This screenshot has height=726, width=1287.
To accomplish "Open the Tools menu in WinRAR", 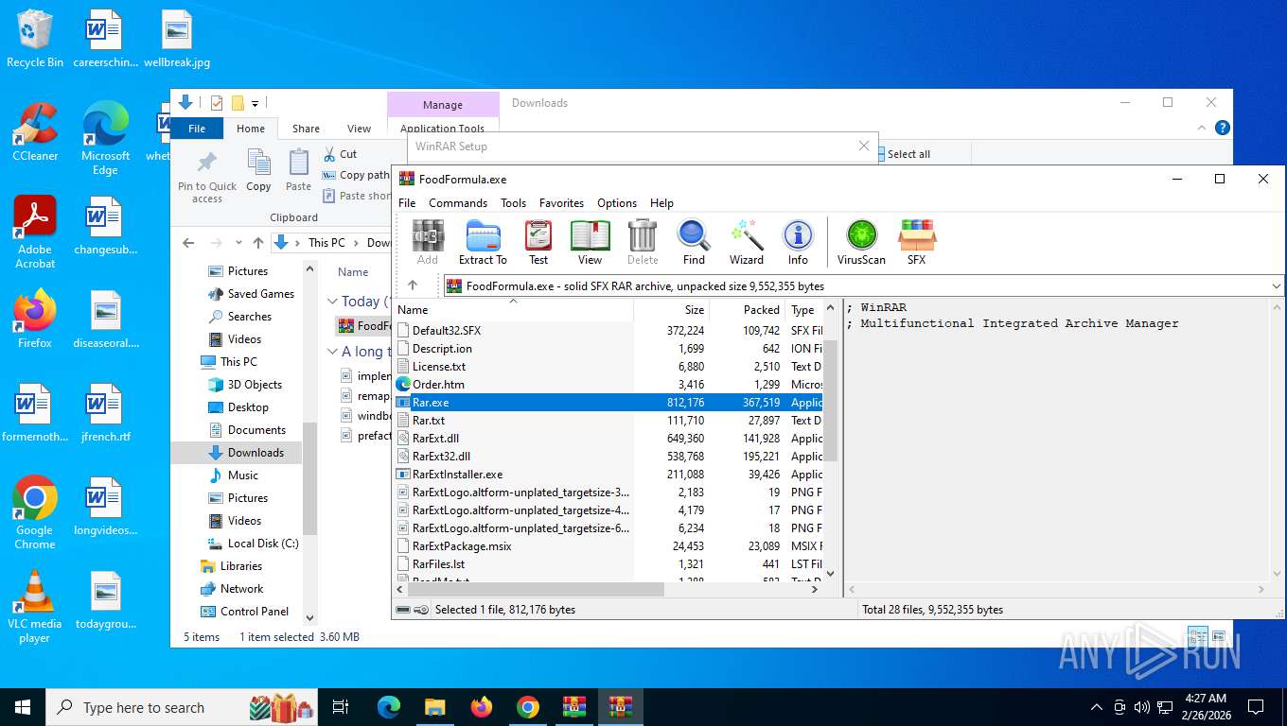I will click(513, 203).
